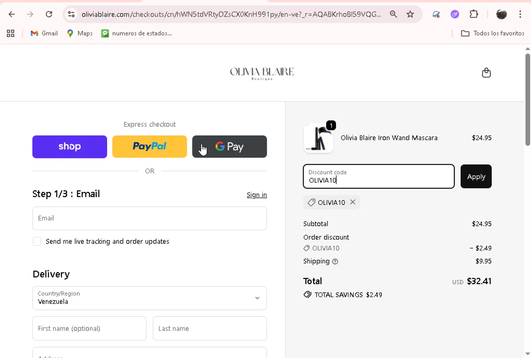Click the Sign in link
This screenshot has width=531, height=358.
(257, 195)
